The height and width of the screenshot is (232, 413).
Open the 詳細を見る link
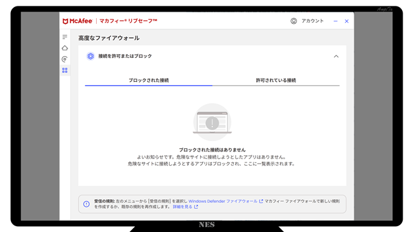[183, 207]
